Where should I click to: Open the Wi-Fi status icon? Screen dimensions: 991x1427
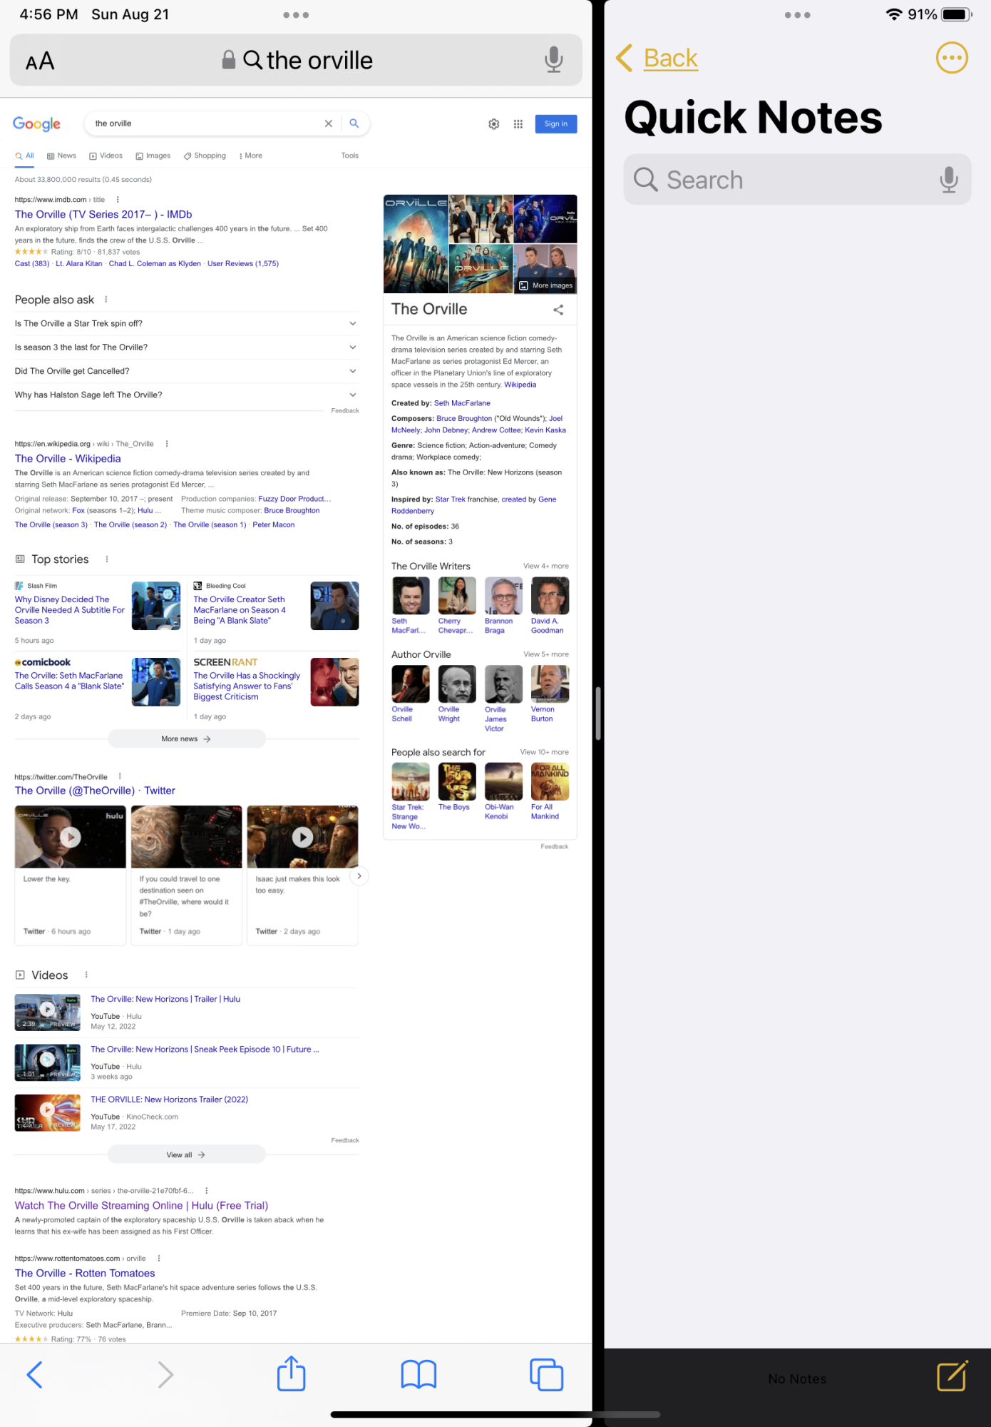coord(894,14)
